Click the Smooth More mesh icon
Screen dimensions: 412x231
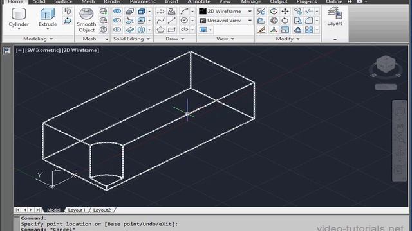[103, 12]
